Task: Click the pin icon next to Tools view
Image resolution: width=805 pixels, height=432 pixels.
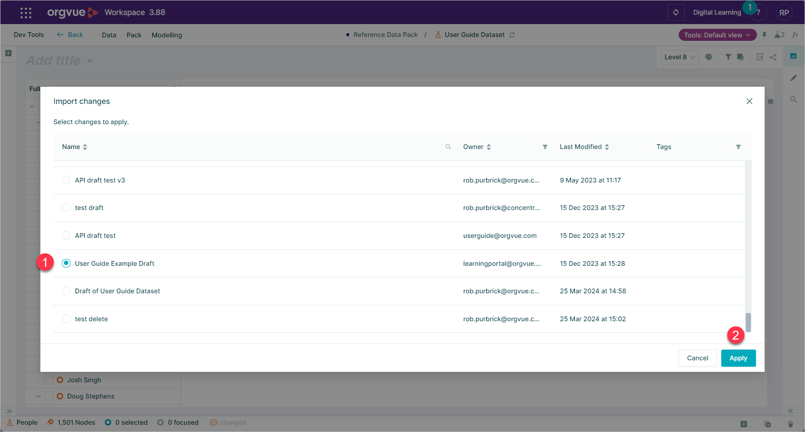Action: pos(764,35)
